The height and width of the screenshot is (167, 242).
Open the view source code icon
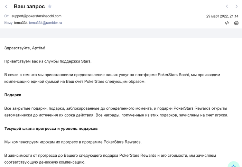pos(227,23)
